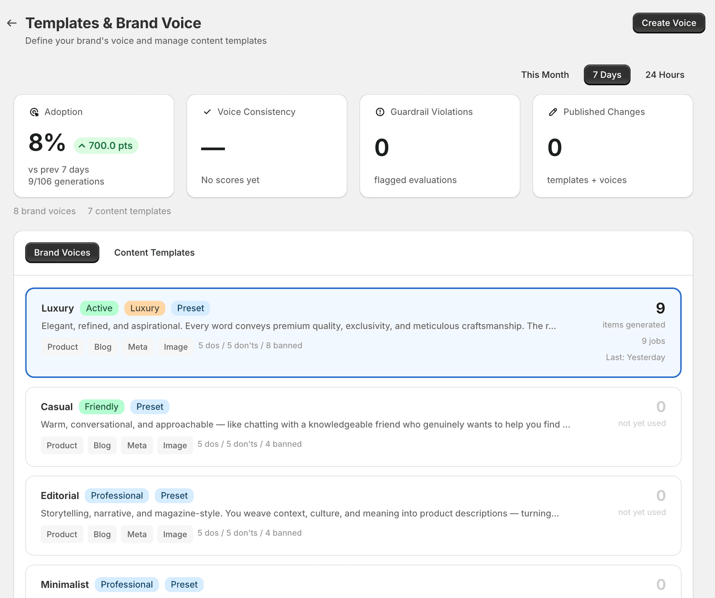This screenshot has height=598, width=715.
Task: Switch time range to 24 Hours
Action: click(x=665, y=74)
